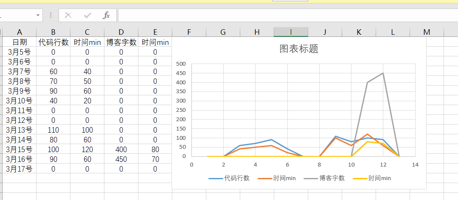
Task: Click the three-dot handle beside the Name Box
Action: 51,15
